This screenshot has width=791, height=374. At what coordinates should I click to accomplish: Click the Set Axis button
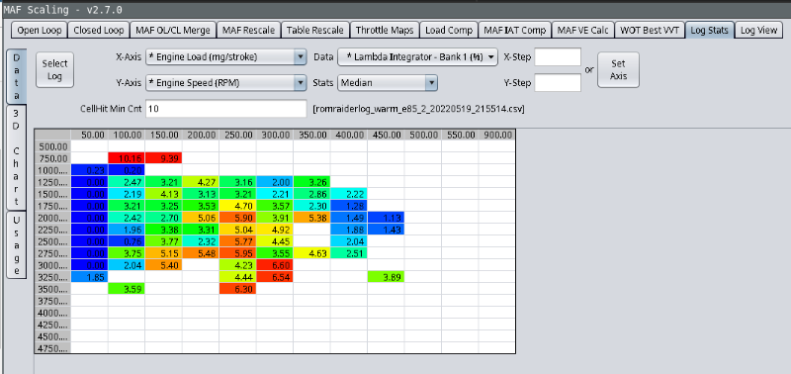point(619,69)
